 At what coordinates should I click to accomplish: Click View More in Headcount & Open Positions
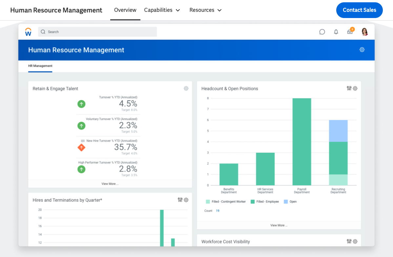click(279, 226)
